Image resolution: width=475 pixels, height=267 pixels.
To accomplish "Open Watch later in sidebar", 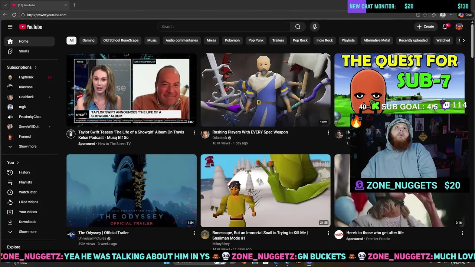I will click(29, 192).
